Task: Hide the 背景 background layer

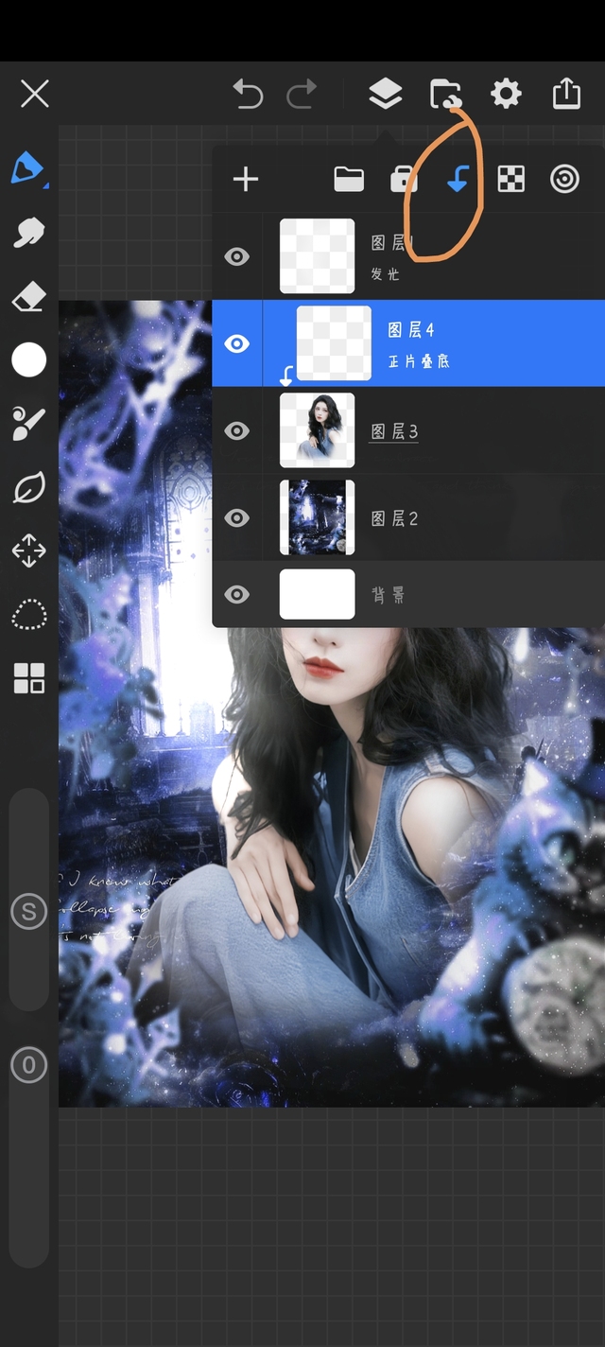Action: click(237, 594)
